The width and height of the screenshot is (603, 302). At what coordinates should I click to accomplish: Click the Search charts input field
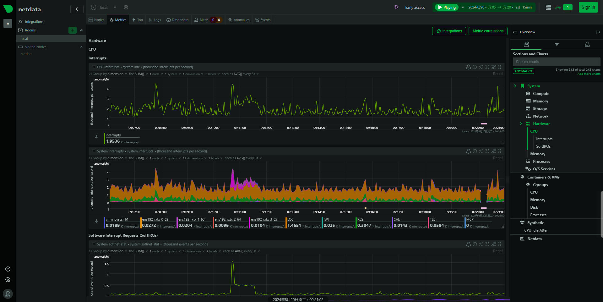[x=556, y=62]
